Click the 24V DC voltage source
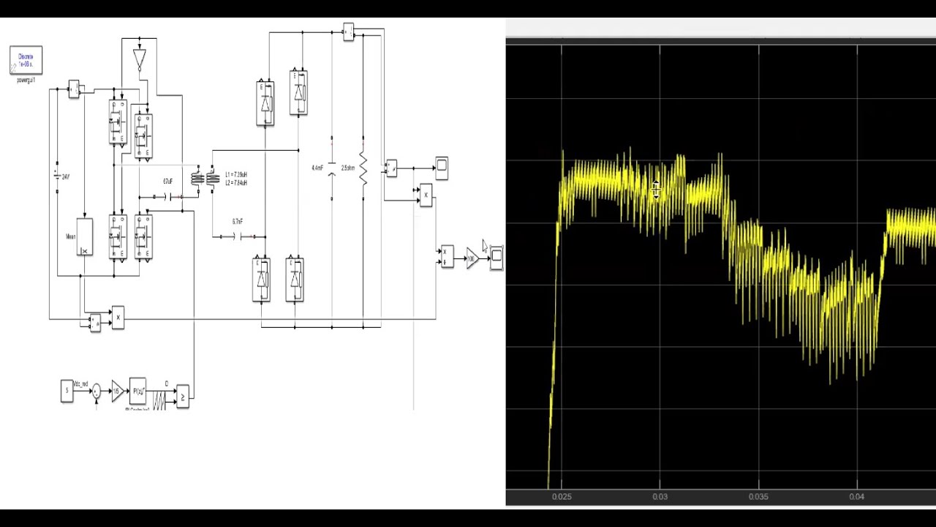936x527 pixels. coord(57,176)
